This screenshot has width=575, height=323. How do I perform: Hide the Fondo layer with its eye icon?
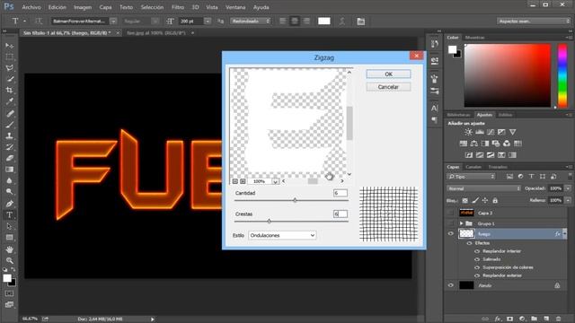point(451,285)
